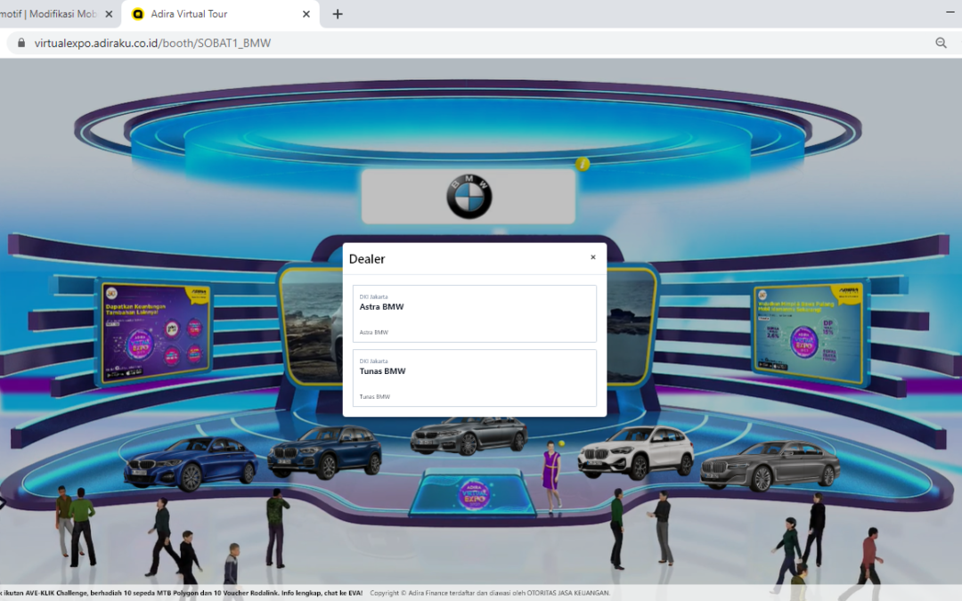Screen dimensions: 962x601
Task: Click the hostess in the purple dress
Action: pos(551,472)
